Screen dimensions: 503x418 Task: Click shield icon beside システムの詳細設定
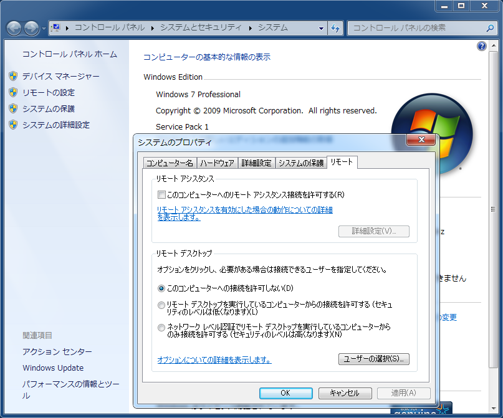point(13,125)
